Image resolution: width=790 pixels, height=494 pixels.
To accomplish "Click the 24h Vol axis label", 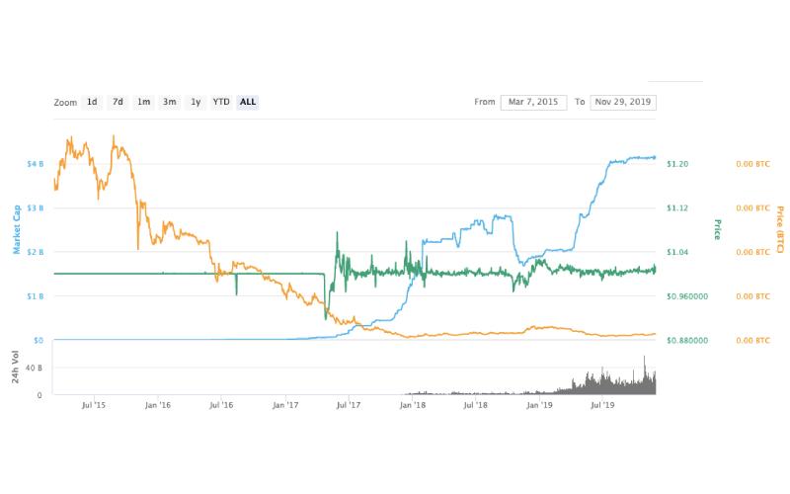I will (x=17, y=368).
